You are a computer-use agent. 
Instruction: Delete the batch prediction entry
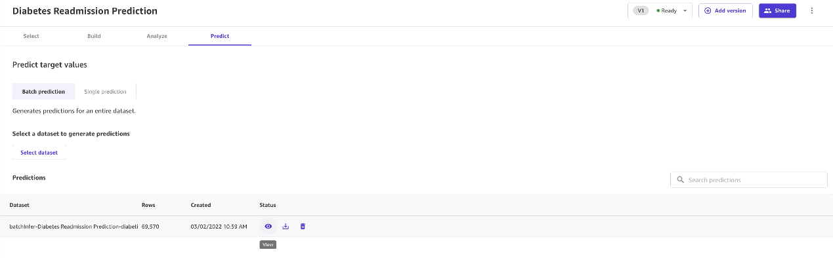point(303,227)
